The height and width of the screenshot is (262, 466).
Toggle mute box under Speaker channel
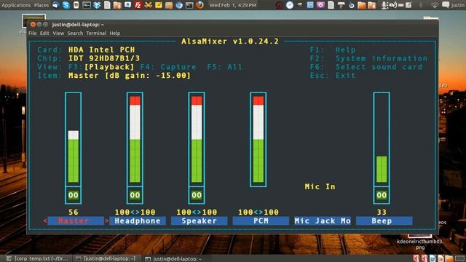coord(197,195)
